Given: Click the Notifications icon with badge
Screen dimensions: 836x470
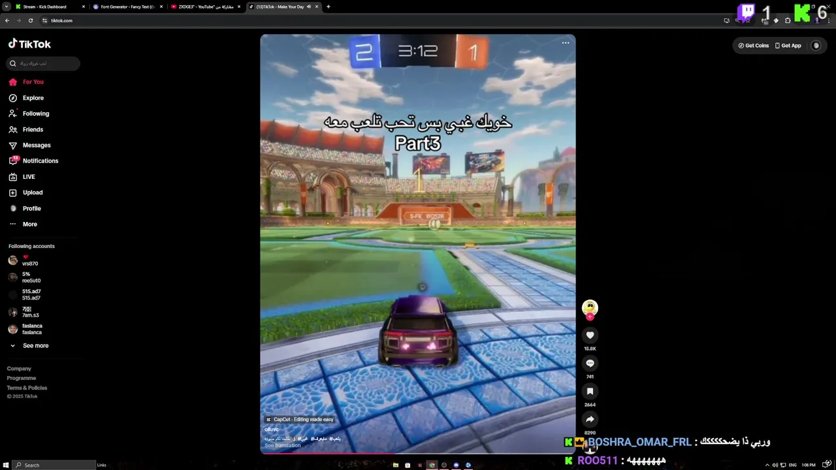Looking at the screenshot, I should tap(12, 161).
